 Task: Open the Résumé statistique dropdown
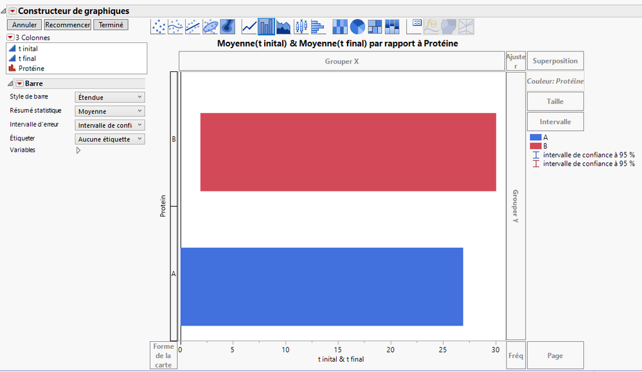click(110, 111)
